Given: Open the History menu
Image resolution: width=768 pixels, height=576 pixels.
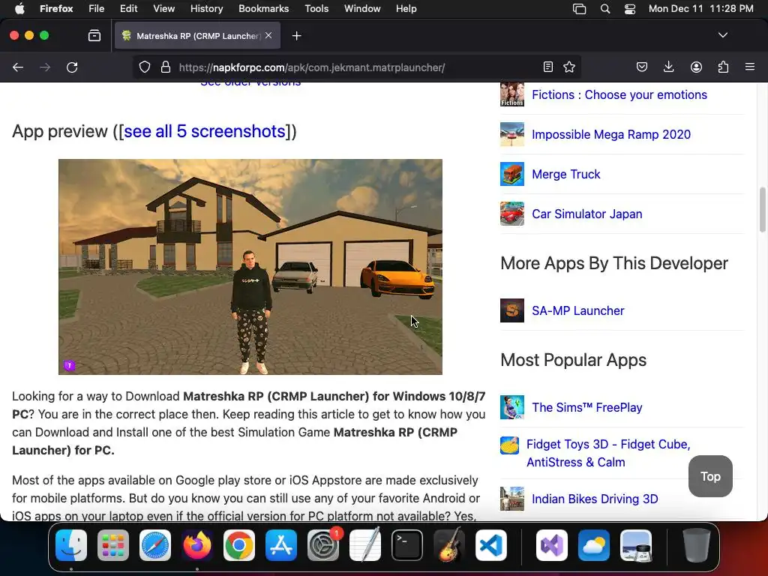Looking at the screenshot, I should [206, 9].
